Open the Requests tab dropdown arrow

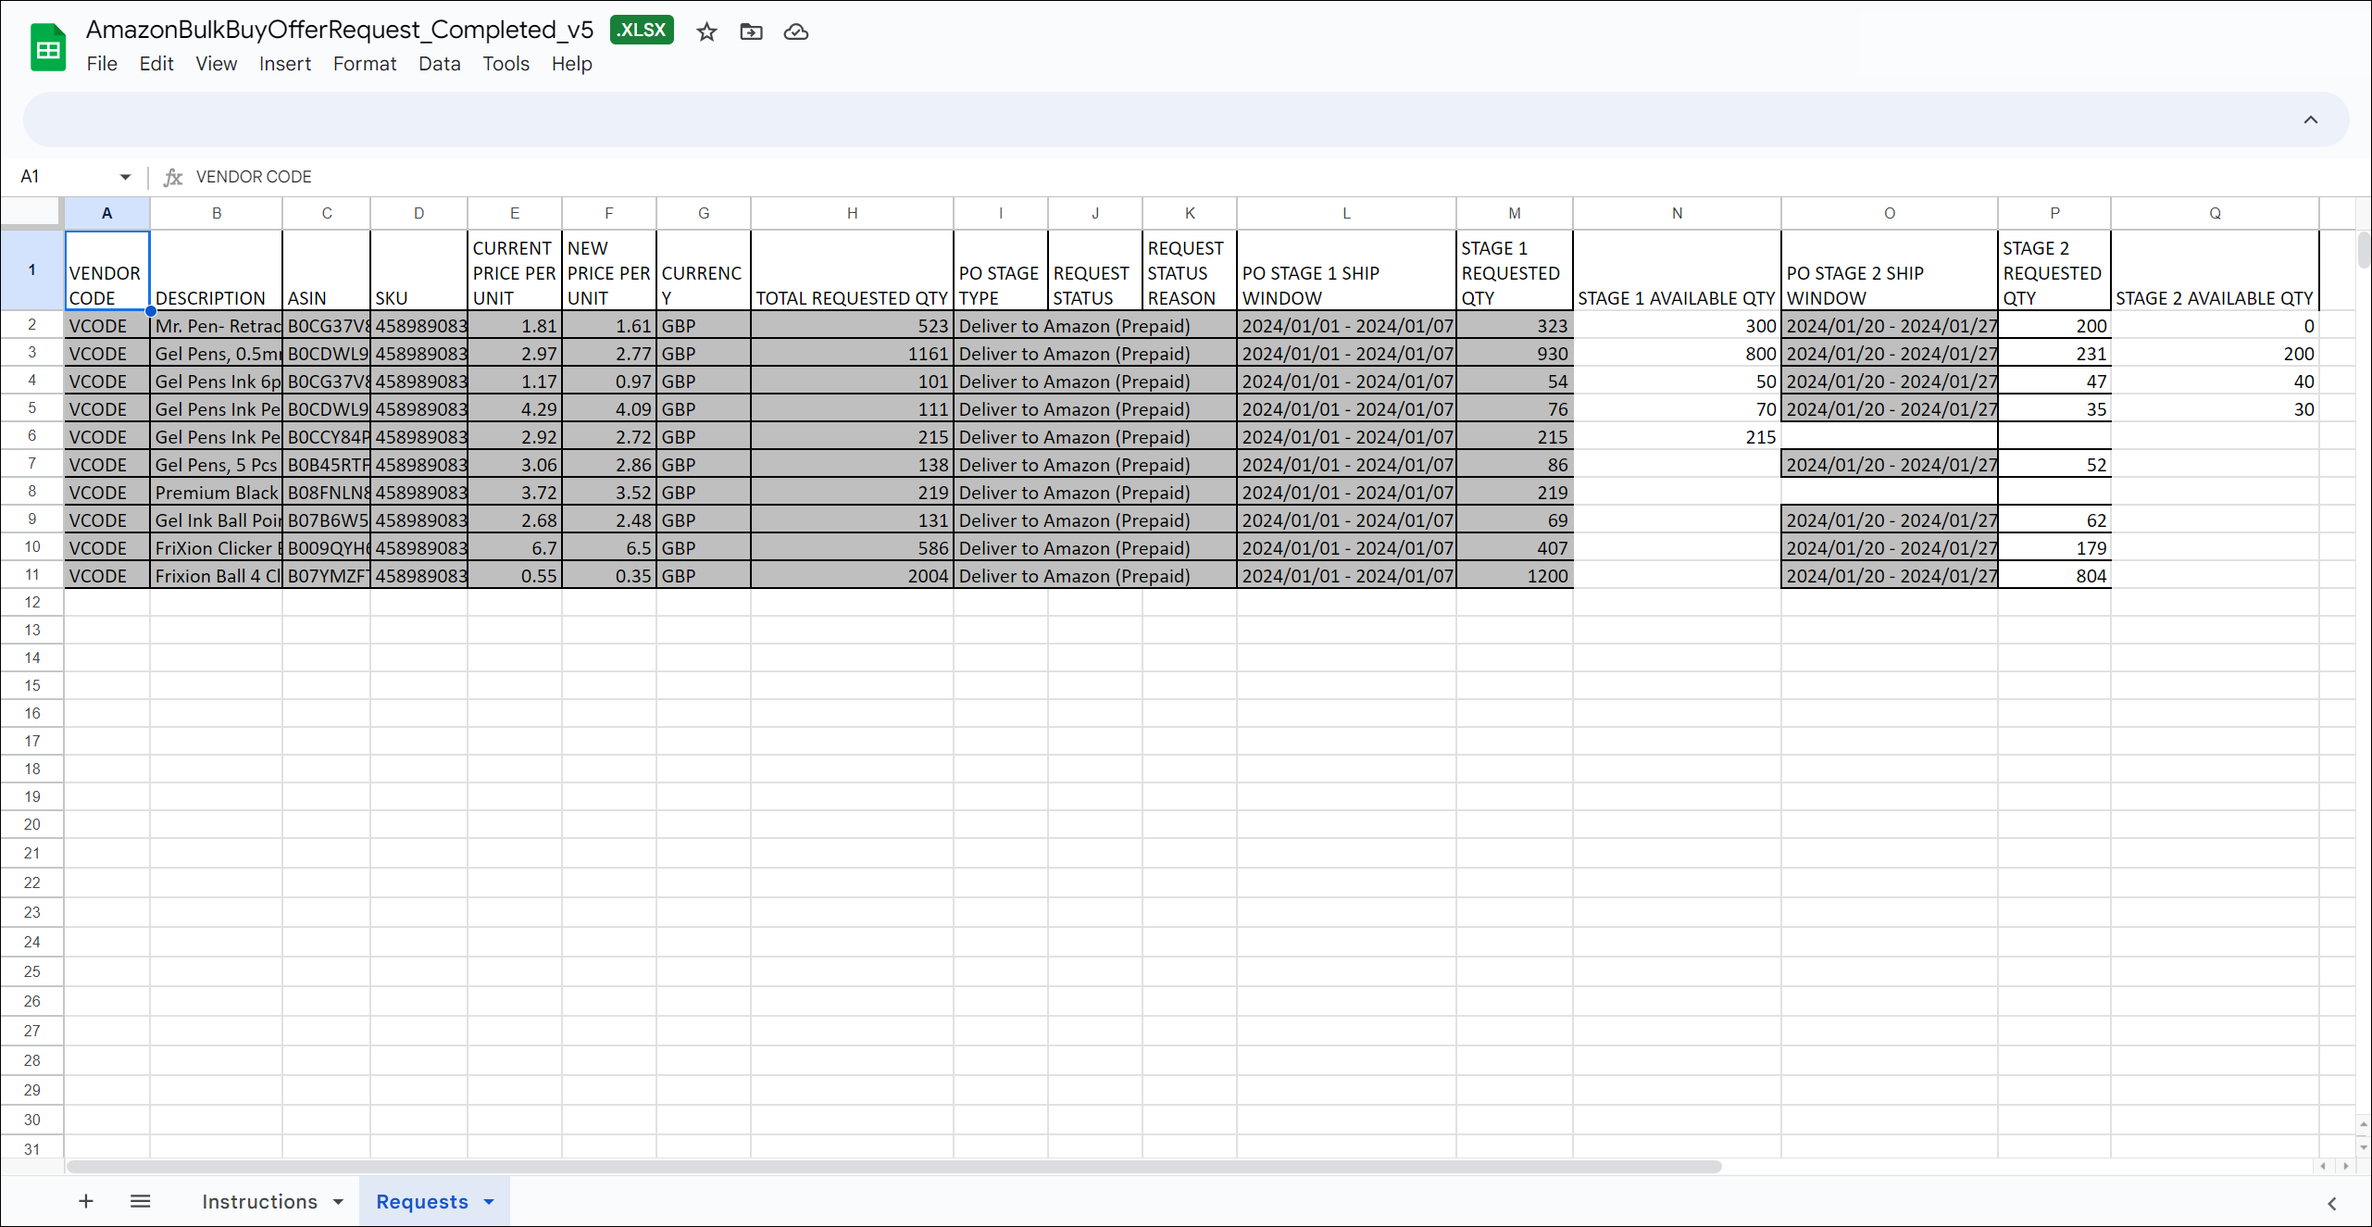click(x=489, y=1202)
